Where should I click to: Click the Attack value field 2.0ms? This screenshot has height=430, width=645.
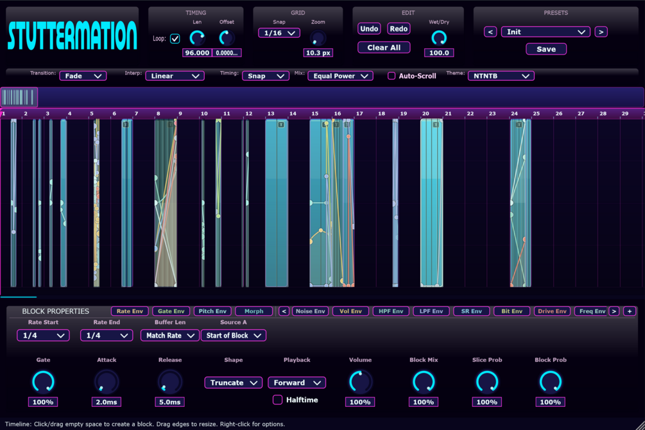[x=107, y=402]
